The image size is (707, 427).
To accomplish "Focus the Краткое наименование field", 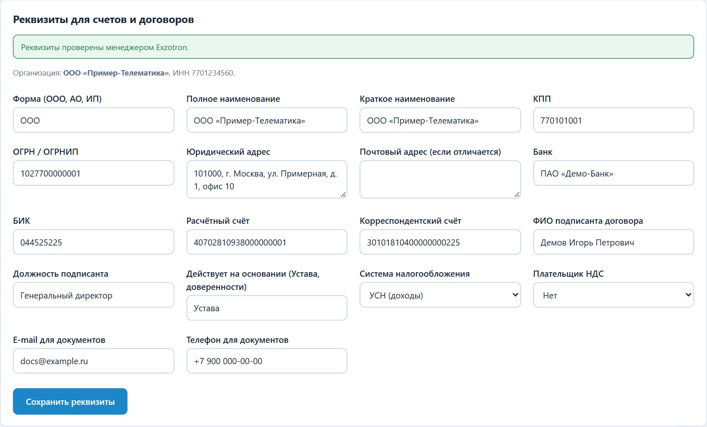I will [x=440, y=120].
